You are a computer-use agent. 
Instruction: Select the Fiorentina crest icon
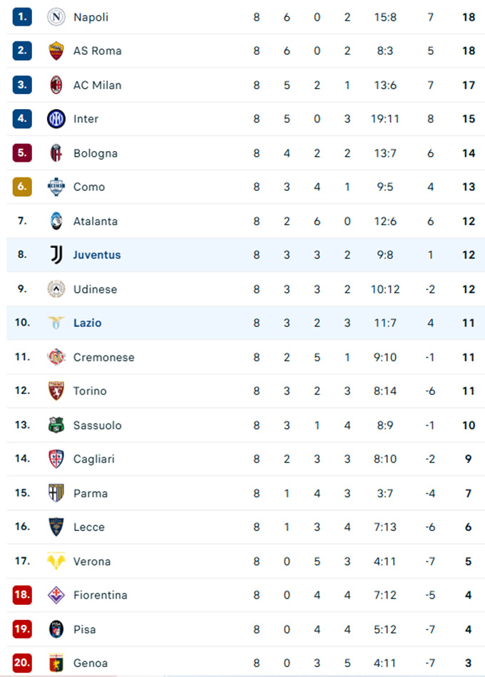click(x=56, y=595)
